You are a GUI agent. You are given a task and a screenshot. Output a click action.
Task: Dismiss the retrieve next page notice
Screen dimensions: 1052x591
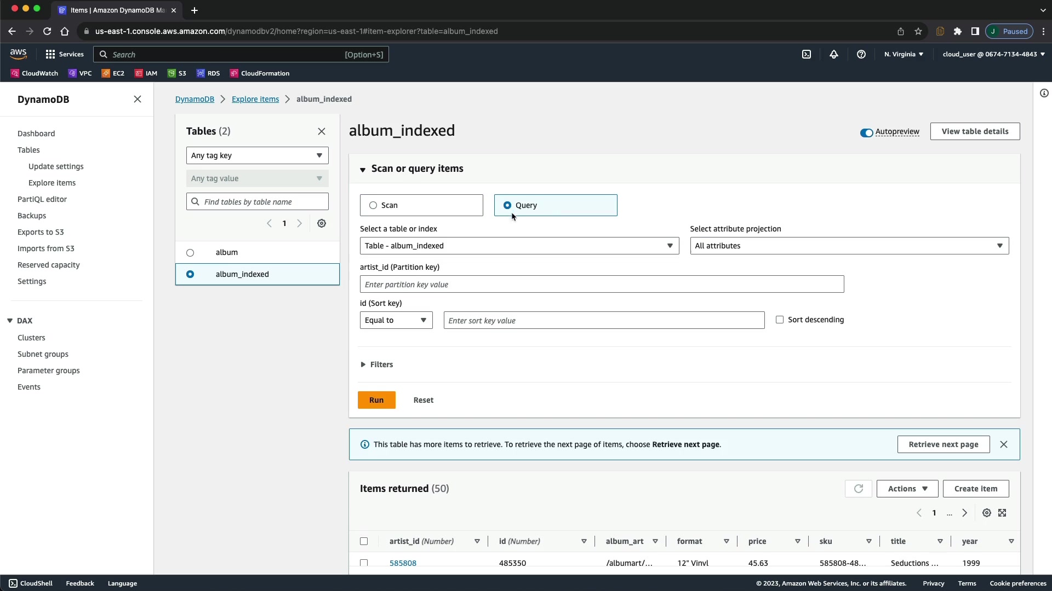(x=1004, y=444)
